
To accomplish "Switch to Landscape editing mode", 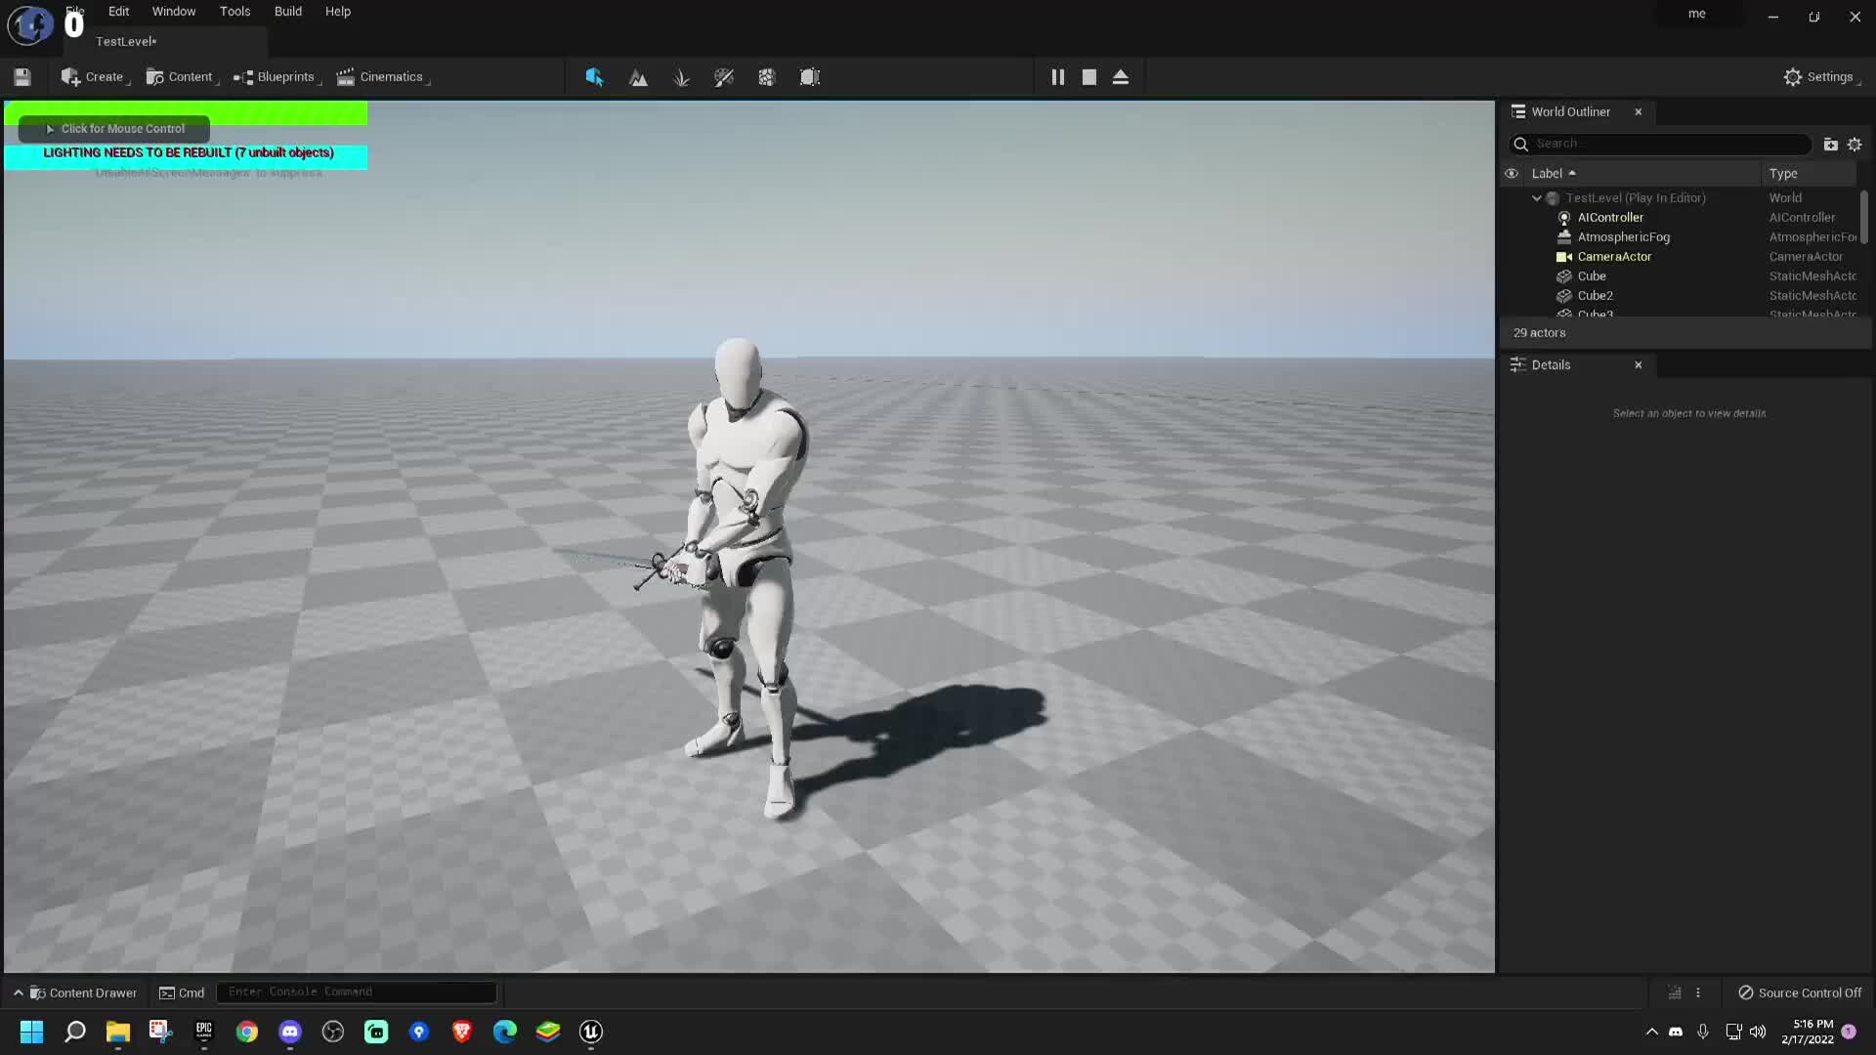I will coord(638,77).
